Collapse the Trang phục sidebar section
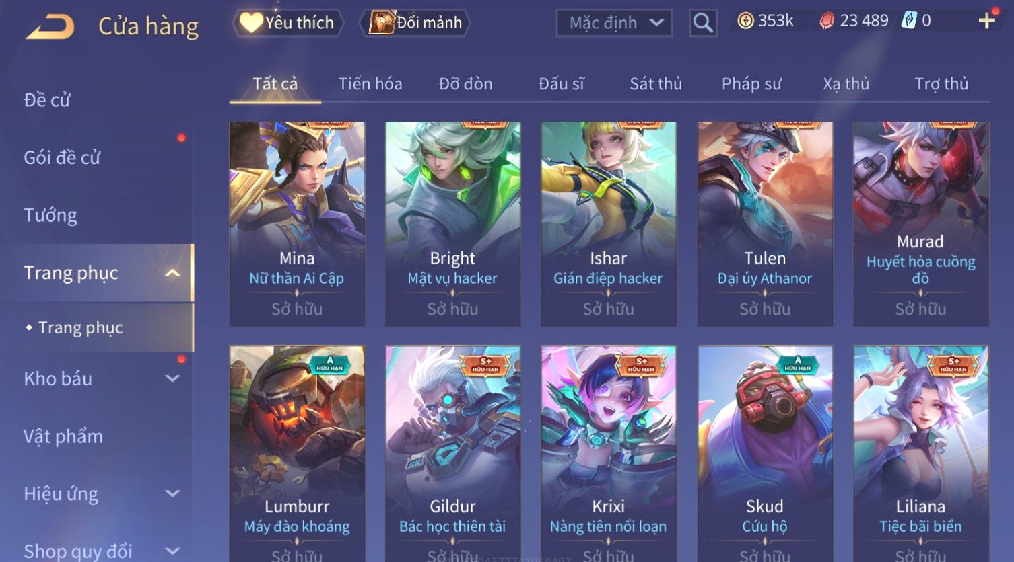Image resolution: width=1014 pixels, height=562 pixels. pos(172,273)
